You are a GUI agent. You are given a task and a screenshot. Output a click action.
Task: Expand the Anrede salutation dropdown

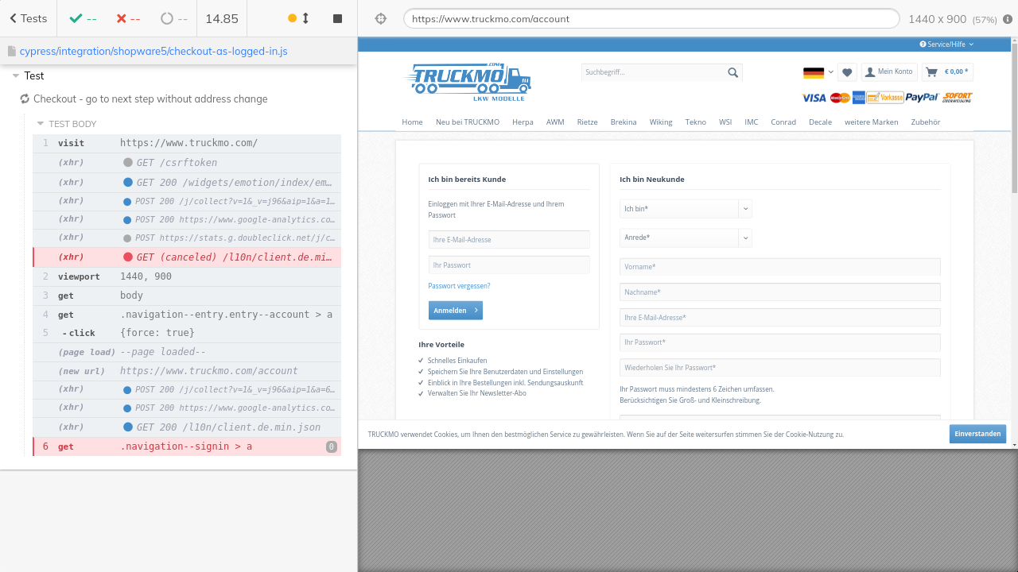686,238
